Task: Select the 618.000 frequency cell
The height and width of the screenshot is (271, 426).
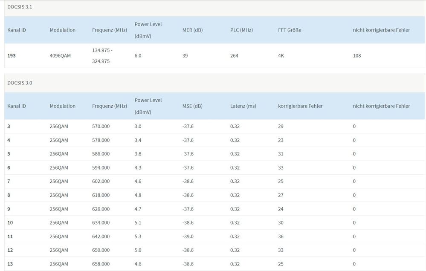Action: pos(101,195)
